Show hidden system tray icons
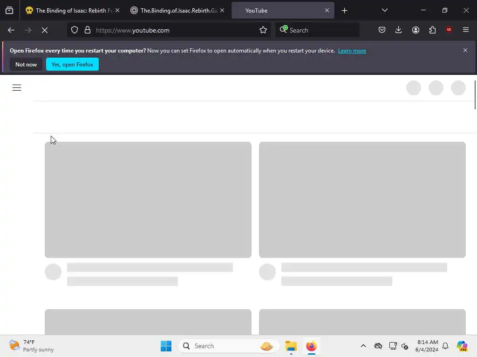 pos(363,346)
